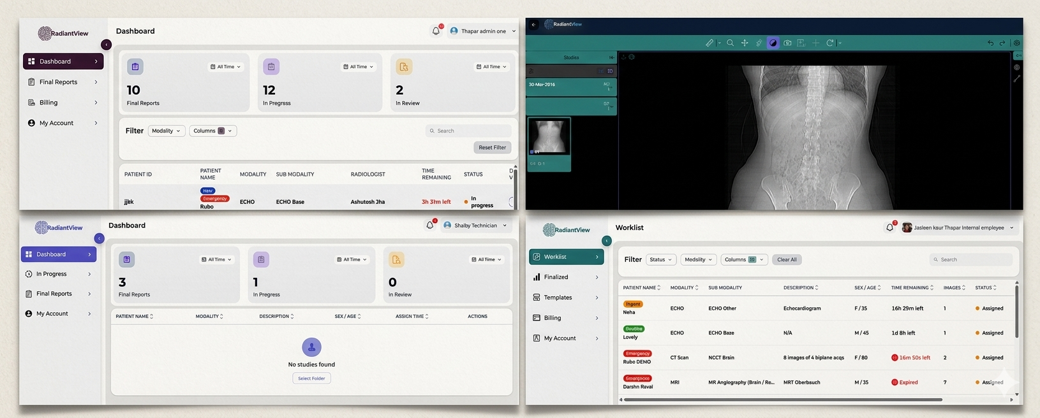Open Final Reports in the admin dashboard sidebar
Screen dimensions: 1040x418
coord(63,82)
